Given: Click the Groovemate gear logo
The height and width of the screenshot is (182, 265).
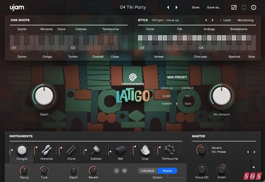Looking at the screenshot, I should pyautogui.click(x=133, y=77).
